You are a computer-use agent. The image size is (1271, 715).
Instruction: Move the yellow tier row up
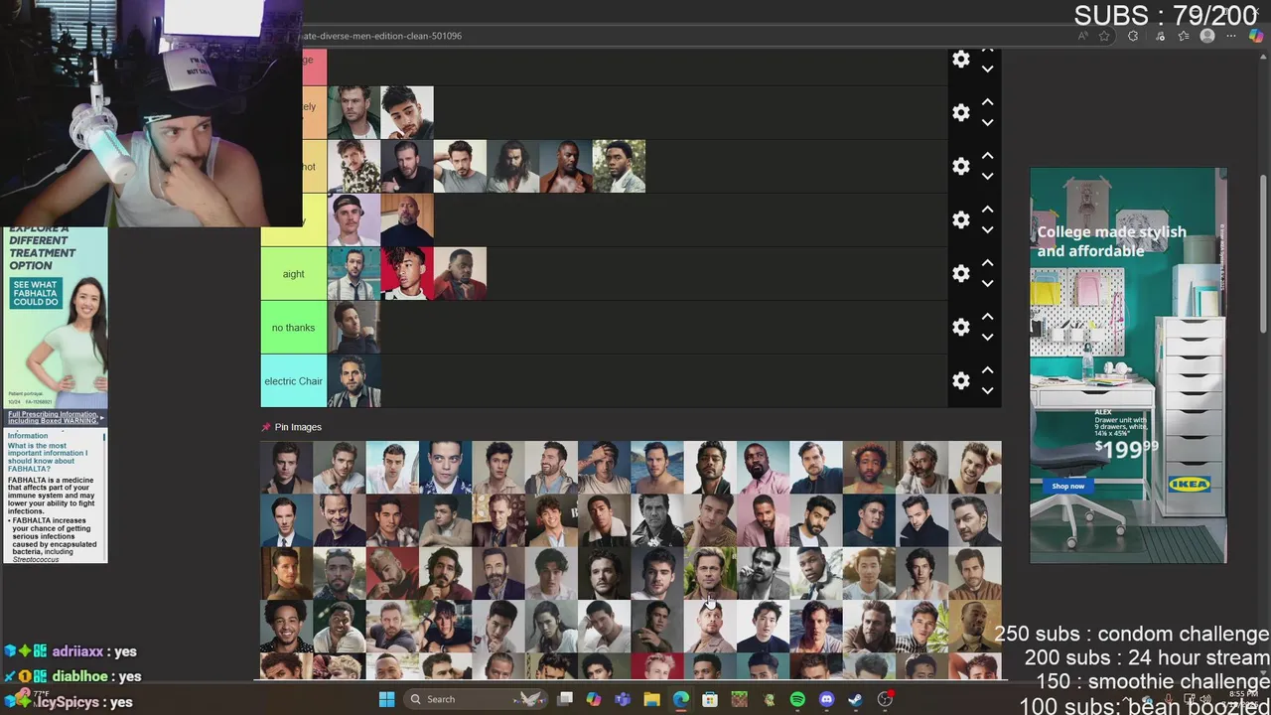[987, 210]
